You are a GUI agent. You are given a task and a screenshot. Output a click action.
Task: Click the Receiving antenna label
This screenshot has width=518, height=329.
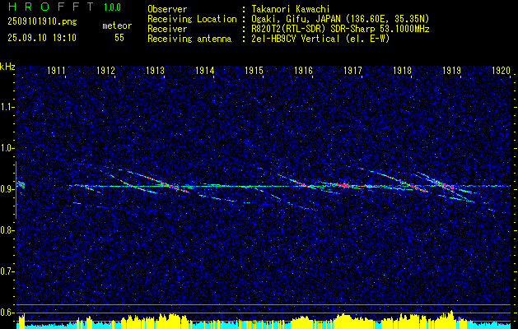tap(189, 39)
